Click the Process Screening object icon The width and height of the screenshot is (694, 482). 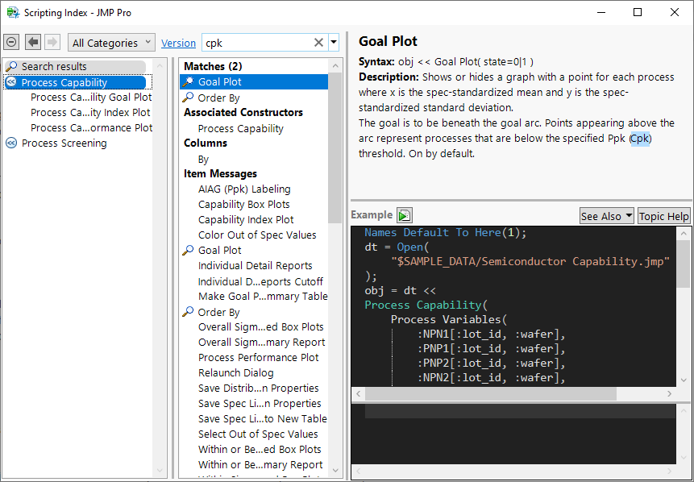pos(11,143)
